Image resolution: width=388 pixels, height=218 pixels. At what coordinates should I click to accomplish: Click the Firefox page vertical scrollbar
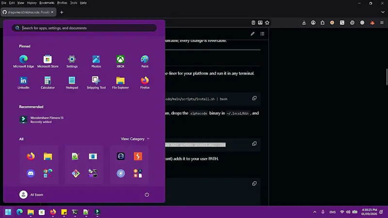387,77
